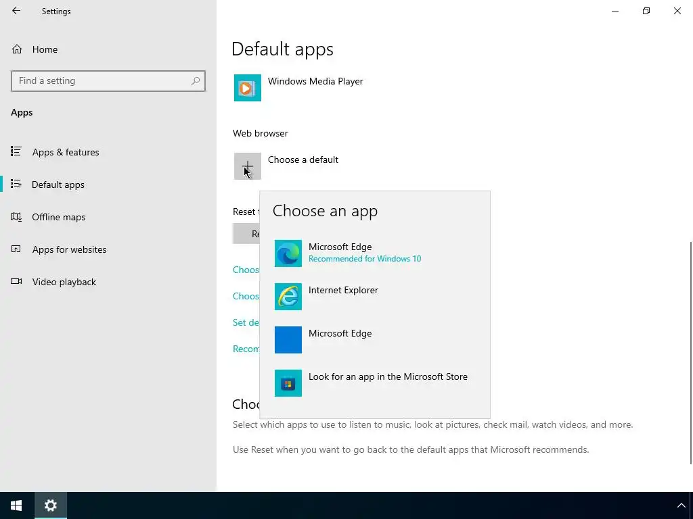
Task: Show hidden system tray icons
Action: tap(681, 505)
